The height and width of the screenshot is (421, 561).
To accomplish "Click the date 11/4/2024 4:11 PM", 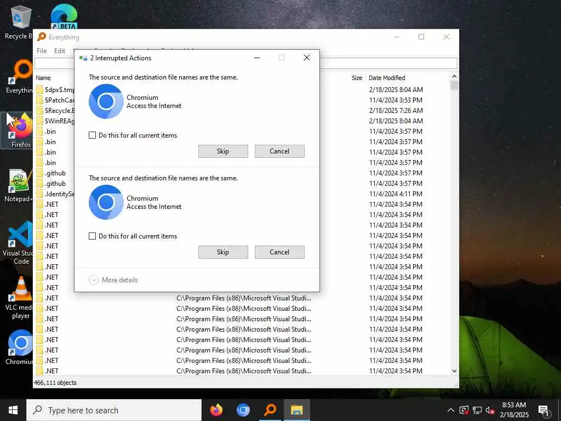I will pos(396,194).
